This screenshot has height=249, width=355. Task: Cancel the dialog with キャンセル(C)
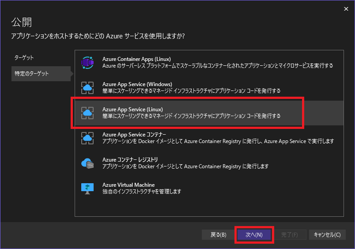click(327, 235)
